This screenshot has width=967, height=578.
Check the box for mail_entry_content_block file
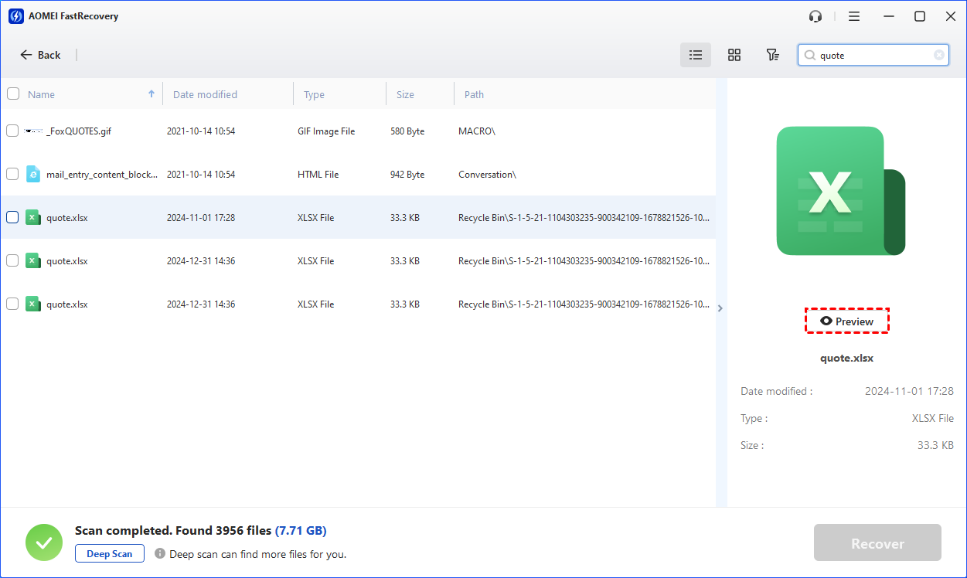tap(12, 174)
